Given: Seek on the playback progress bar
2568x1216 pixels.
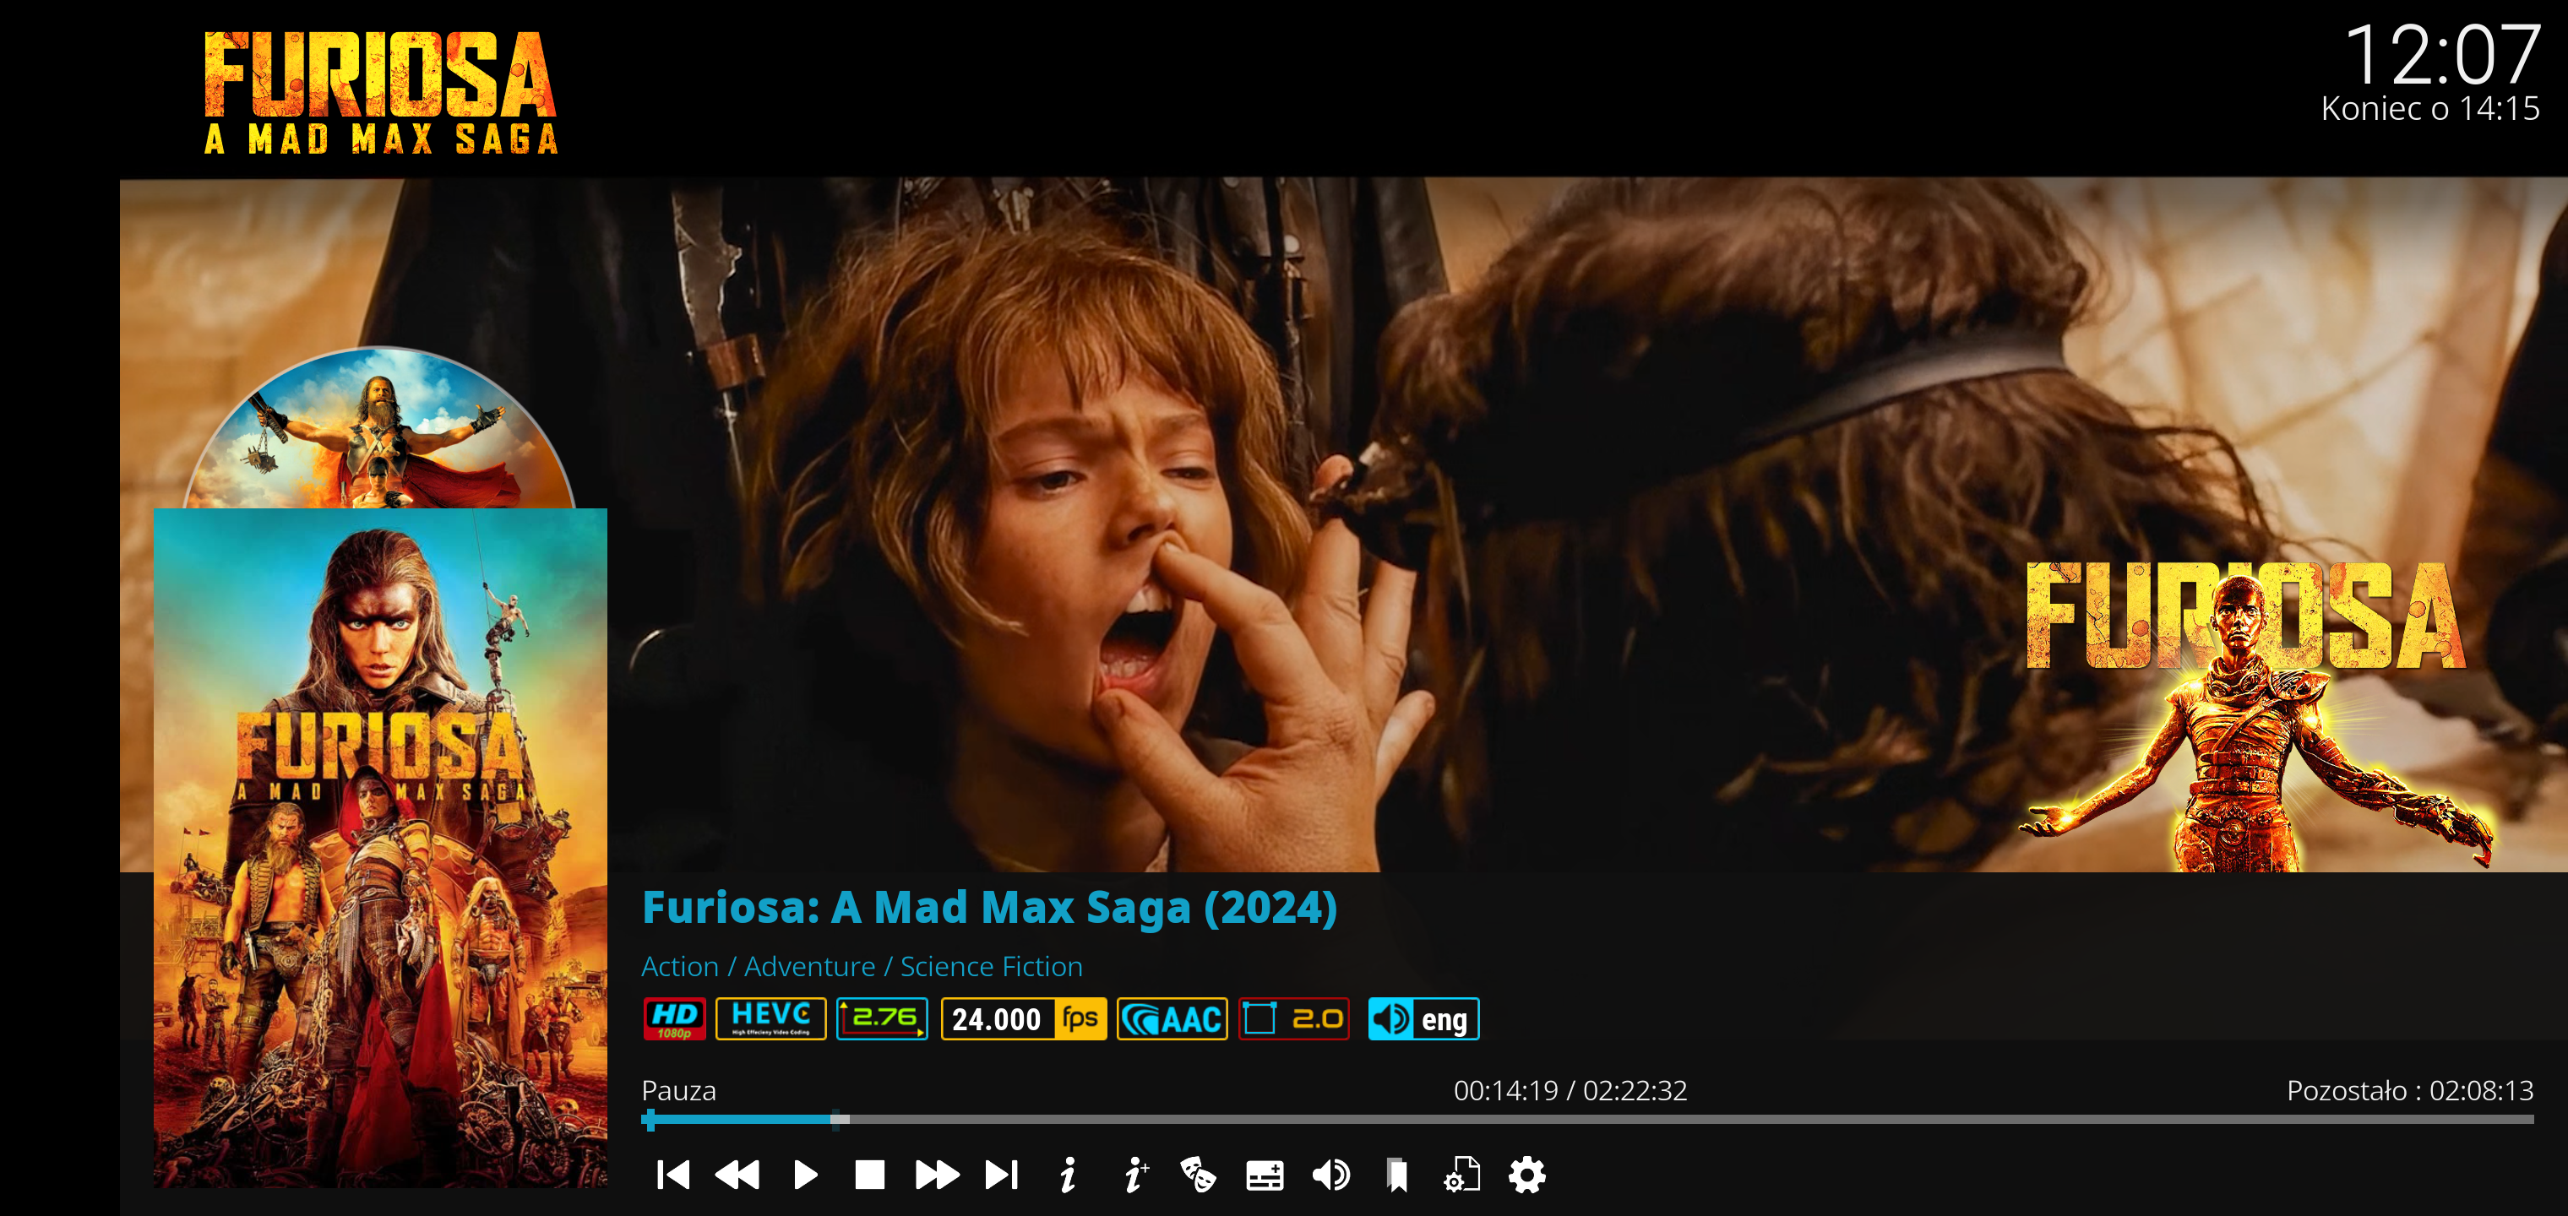Looking at the screenshot, I should pyautogui.click(x=1587, y=1120).
